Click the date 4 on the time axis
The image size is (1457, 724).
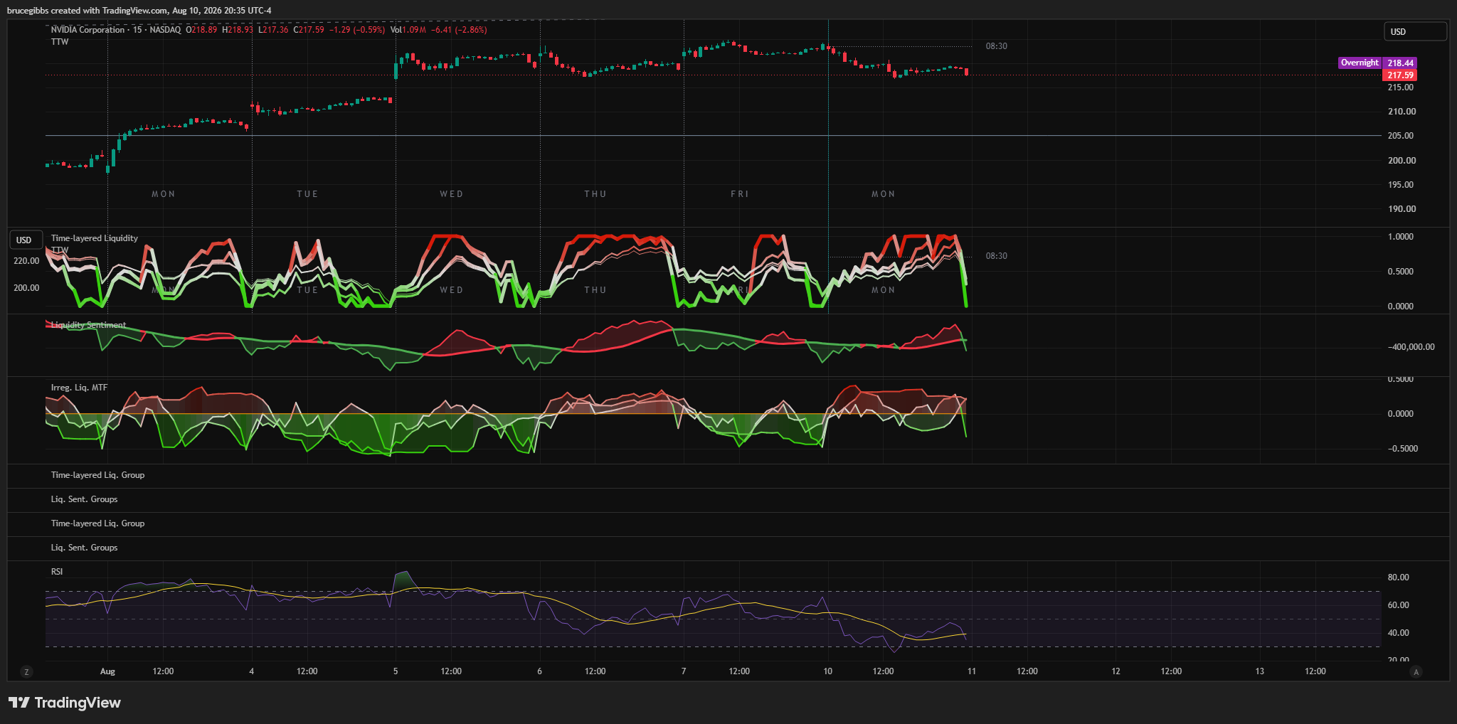251,671
